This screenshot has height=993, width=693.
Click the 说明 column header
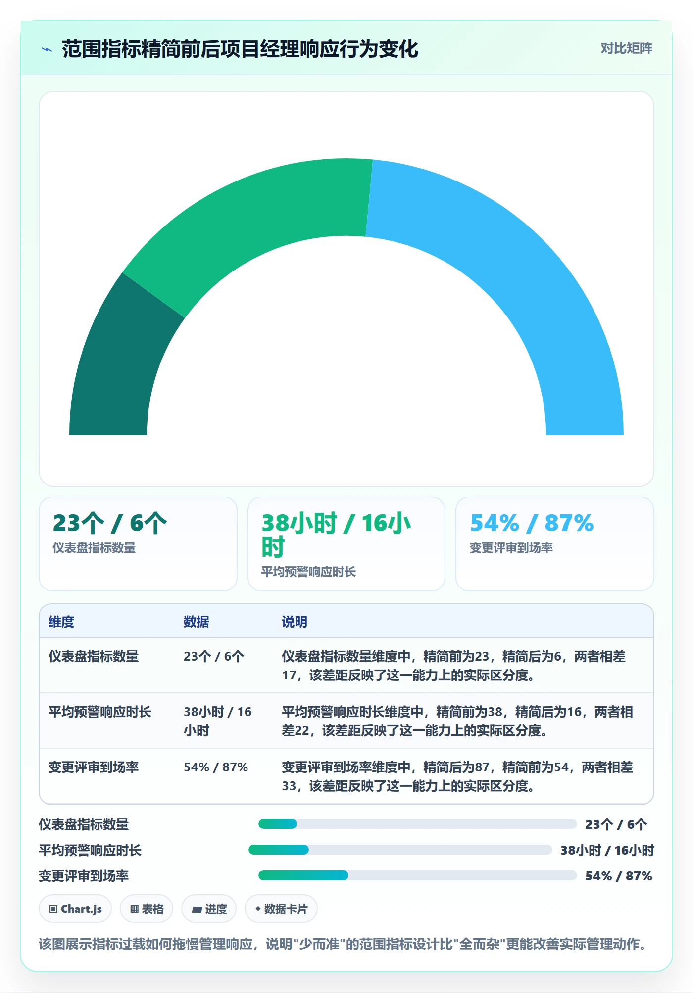point(295,622)
